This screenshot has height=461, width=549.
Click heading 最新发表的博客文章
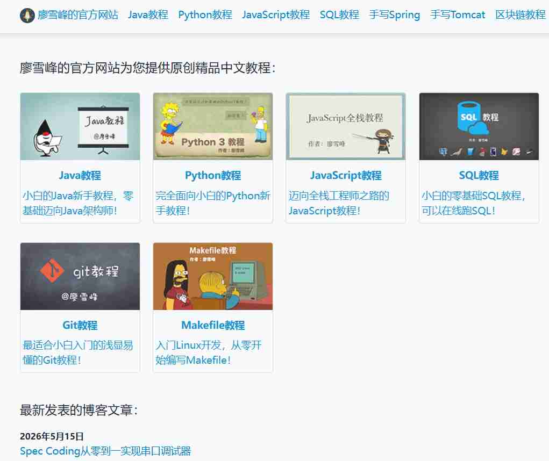pyautogui.click(x=79, y=409)
